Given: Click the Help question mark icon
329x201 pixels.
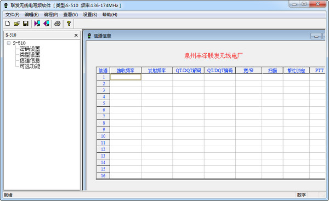Looking at the screenshot, I should pyautogui.click(x=69, y=24).
